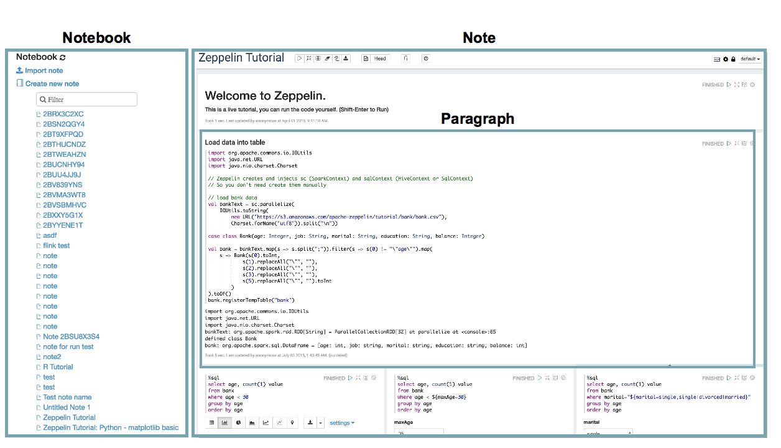Click the Export note download icon
Screen dimensions: 781x448
pos(346,58)
